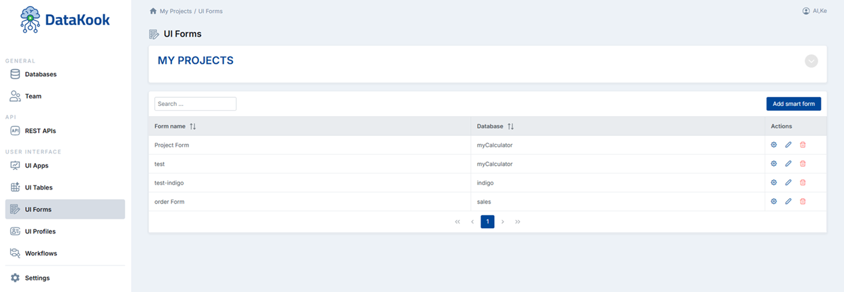The height and width of the screenshot is (292, 844).
Task: Click the home icon in breadcrumb
Action: point(153,11)
